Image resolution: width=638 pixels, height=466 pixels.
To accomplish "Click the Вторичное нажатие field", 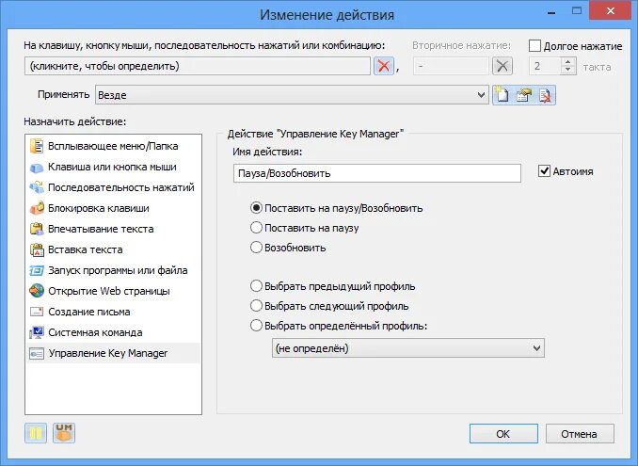I will (x=451, y=66).
